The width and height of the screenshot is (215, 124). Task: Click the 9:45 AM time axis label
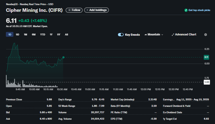coord(20,89)
